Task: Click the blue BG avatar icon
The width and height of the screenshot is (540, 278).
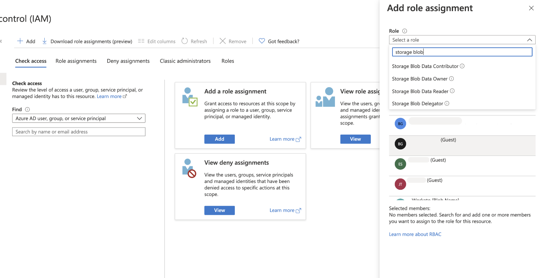Action: click(x=400, y=123)
